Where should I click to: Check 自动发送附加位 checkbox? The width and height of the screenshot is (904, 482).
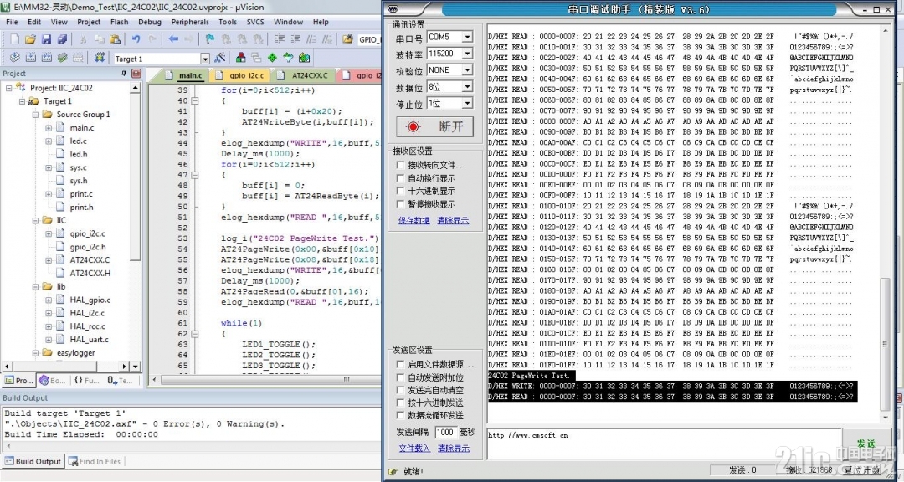pos(400,377)
